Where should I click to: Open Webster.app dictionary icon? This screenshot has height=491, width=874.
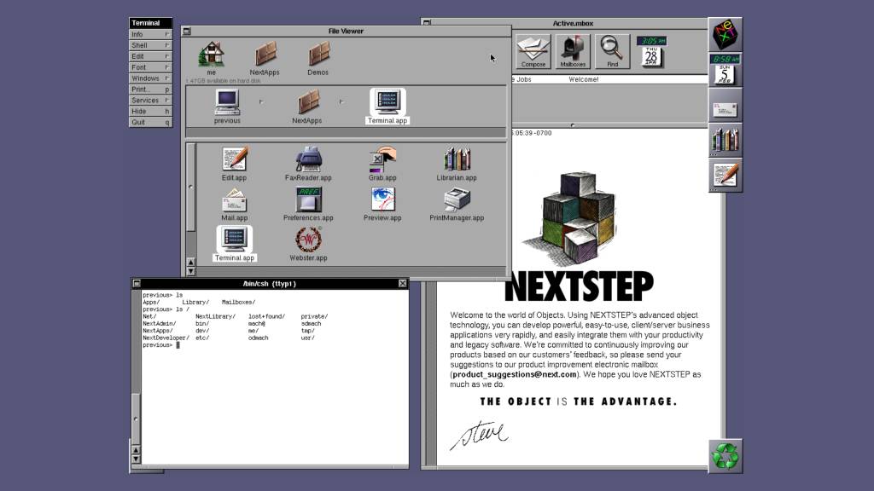308,244
